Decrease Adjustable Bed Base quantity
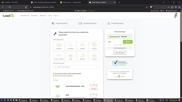The height and width of the screenshot is (102, 182). tap(91, 85)
